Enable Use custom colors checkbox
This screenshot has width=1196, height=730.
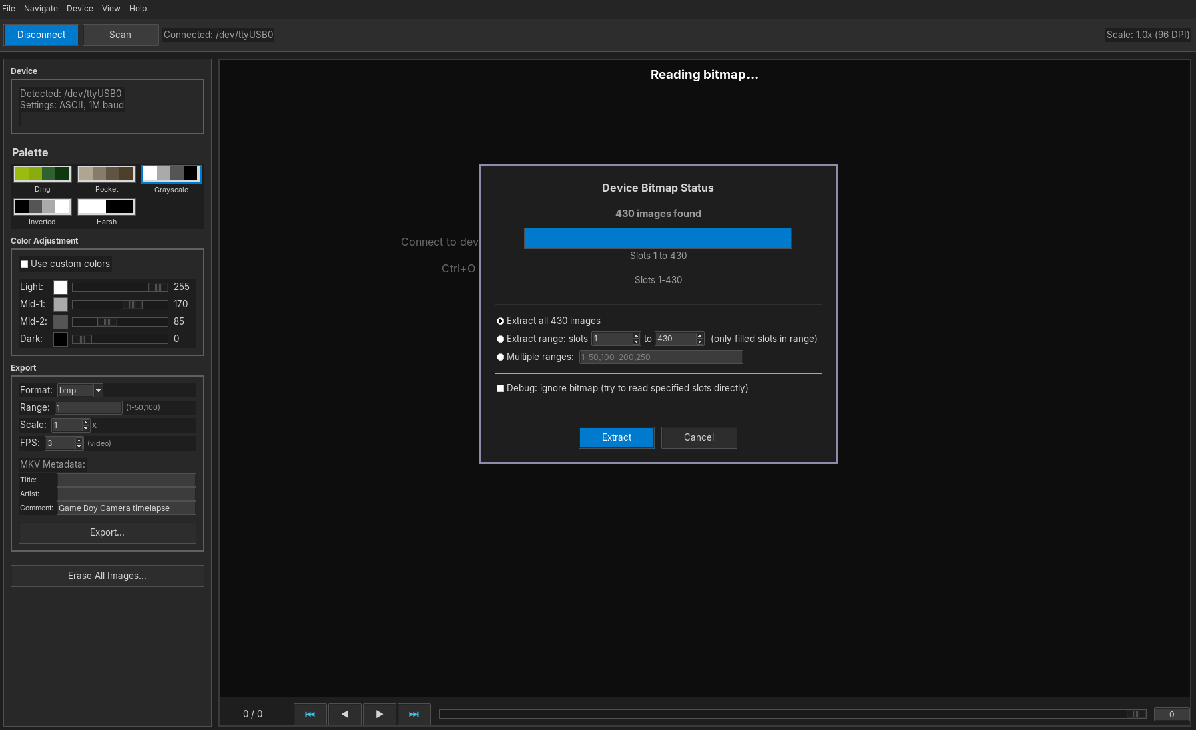25,264
